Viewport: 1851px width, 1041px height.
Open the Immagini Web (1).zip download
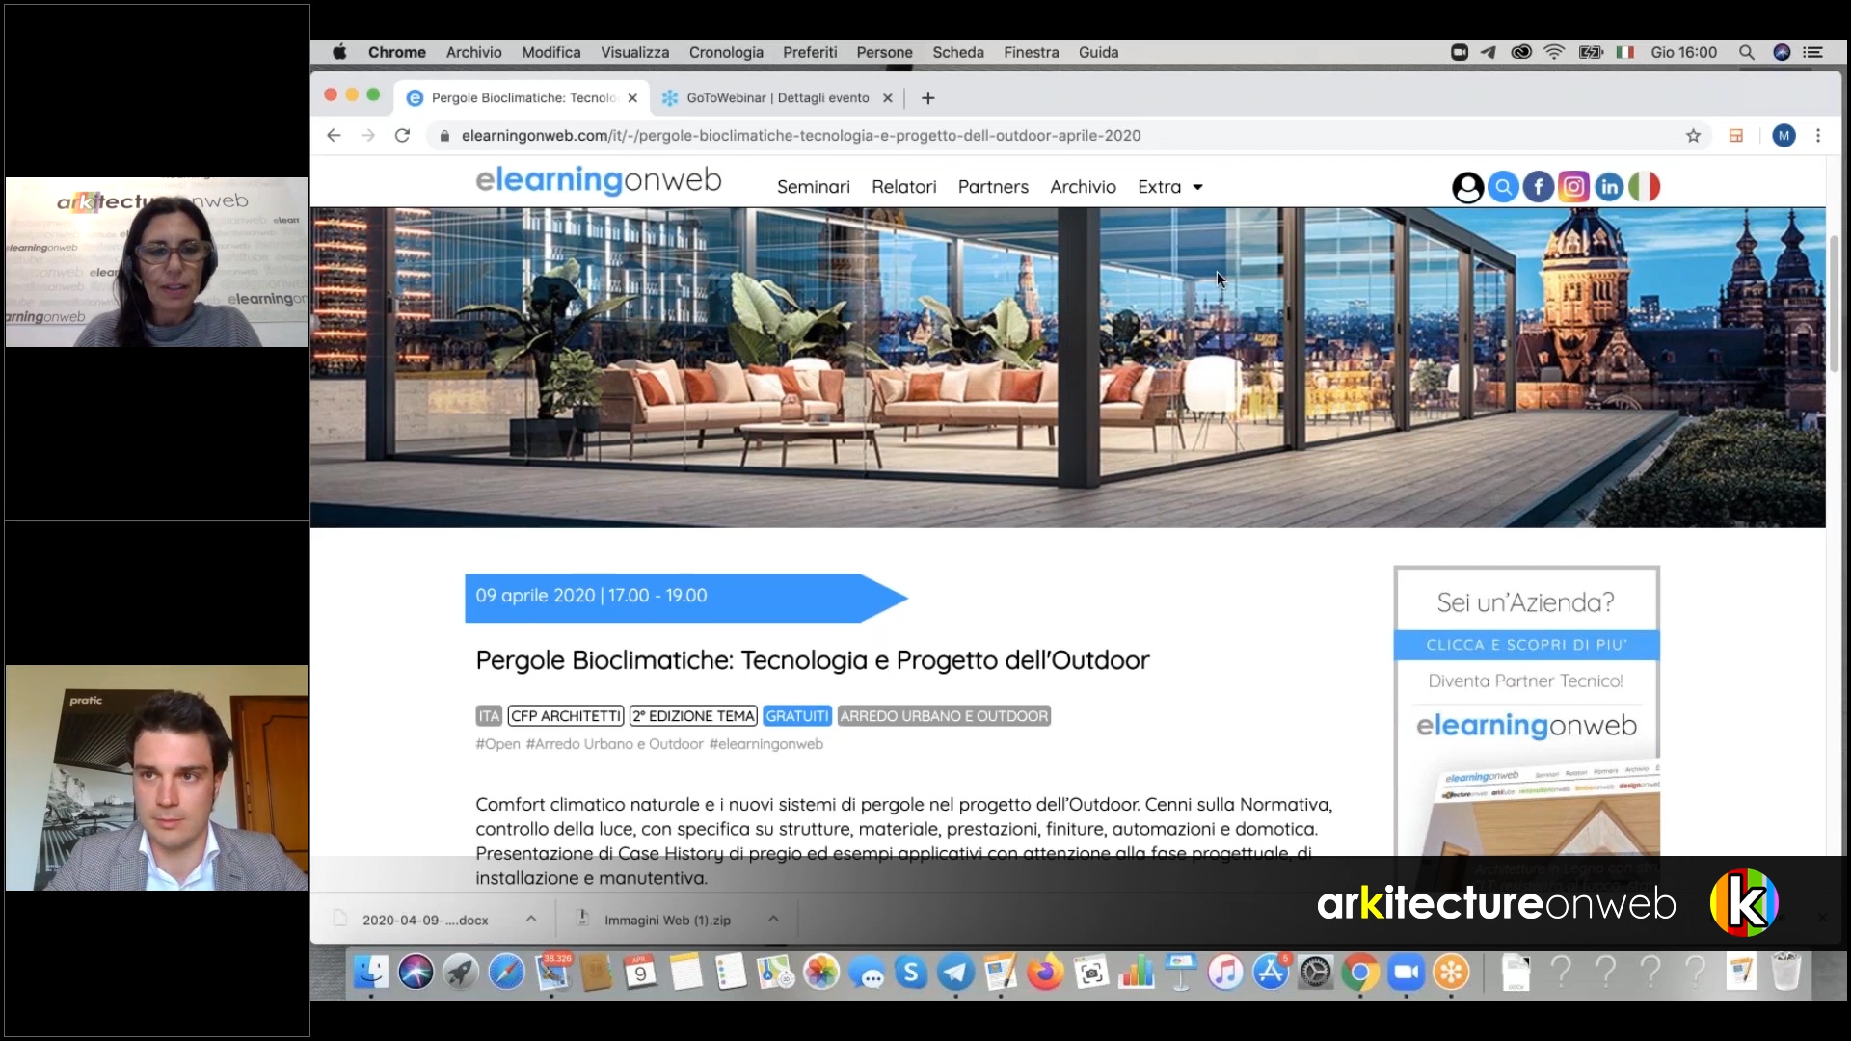pyautogui.click(x=666, y=920)
